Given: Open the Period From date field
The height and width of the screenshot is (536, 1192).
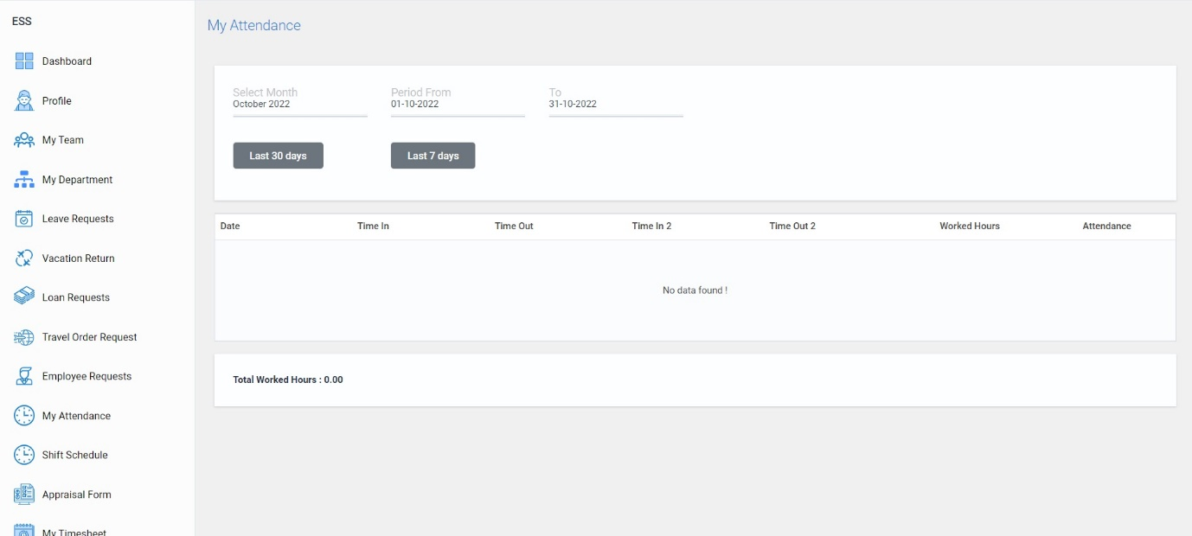Looking at the screenshot, I should pyautogui.click(x=457, y=103).
